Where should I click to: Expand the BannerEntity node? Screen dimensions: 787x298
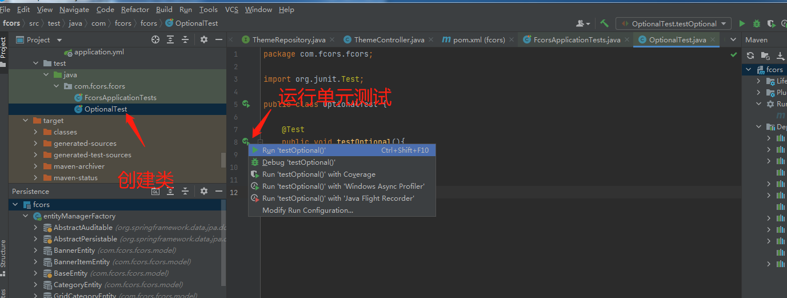36,251
